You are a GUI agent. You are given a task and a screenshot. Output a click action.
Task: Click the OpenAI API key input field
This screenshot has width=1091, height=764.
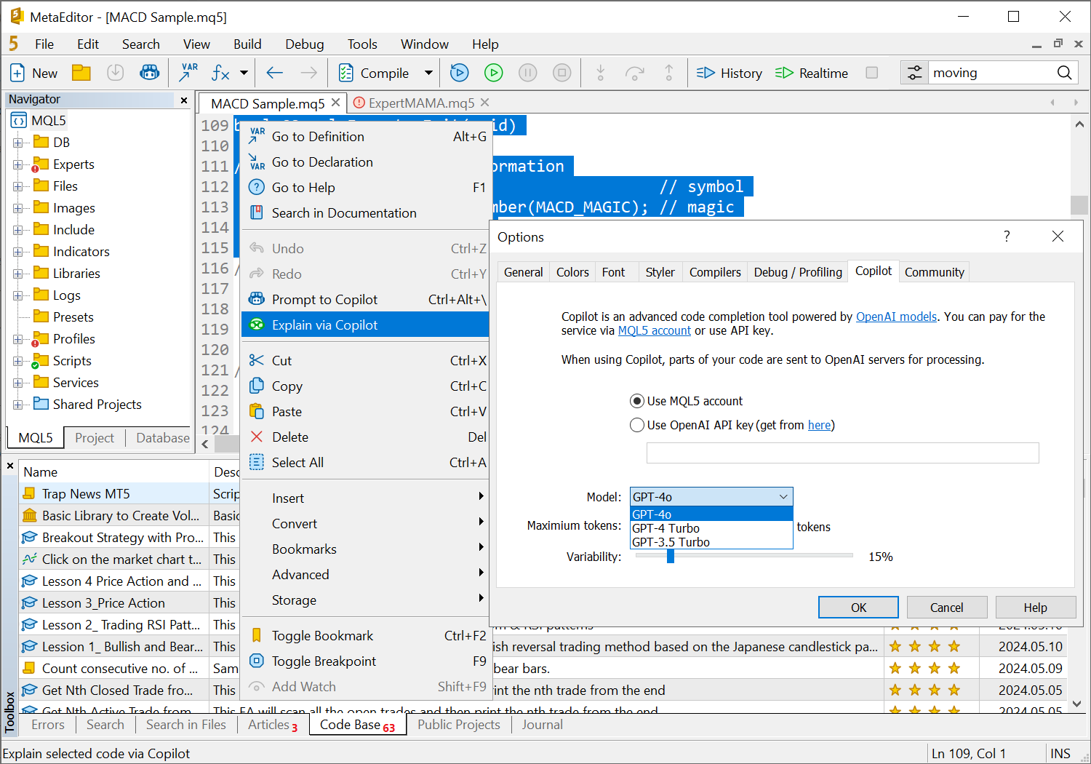(x=842, y=453)
